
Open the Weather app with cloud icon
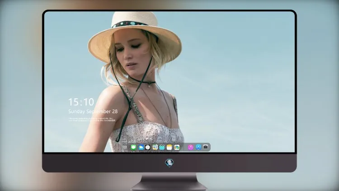coord(141,148)
